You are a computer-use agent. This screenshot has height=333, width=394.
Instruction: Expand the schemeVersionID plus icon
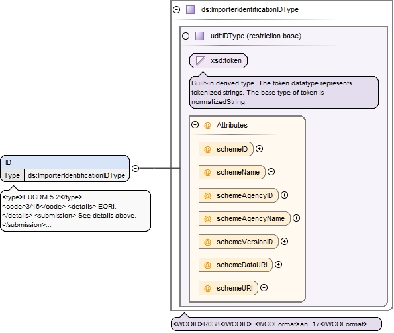(x=284, y=242)
